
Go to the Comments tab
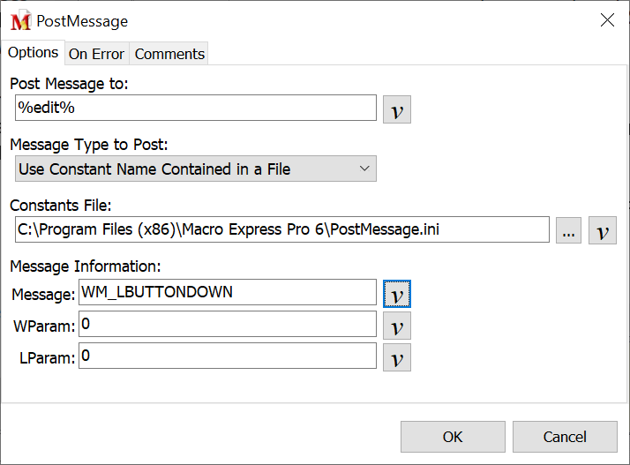pos(169,54)
